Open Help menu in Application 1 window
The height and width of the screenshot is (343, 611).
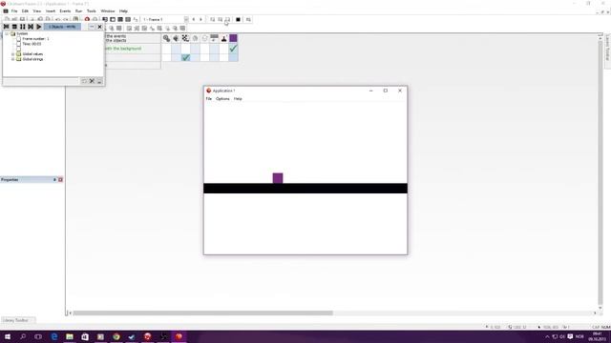pos(238,99)
